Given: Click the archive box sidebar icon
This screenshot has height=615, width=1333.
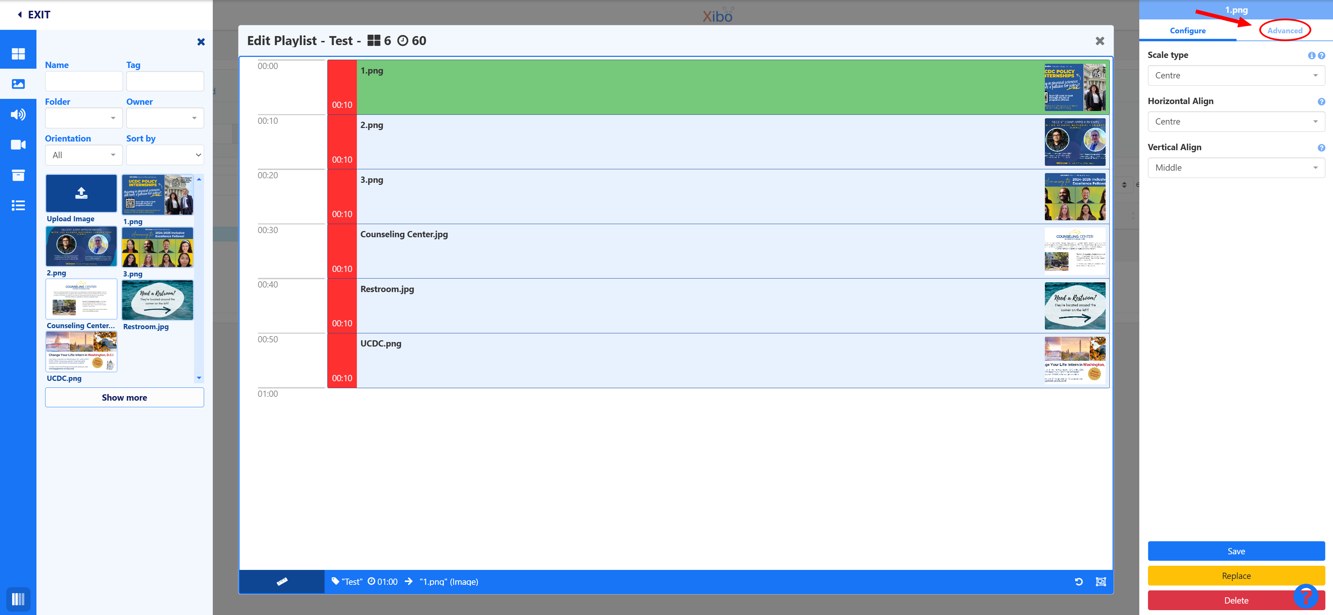Looking at the screenshot, I should click(x=18, y=175).
